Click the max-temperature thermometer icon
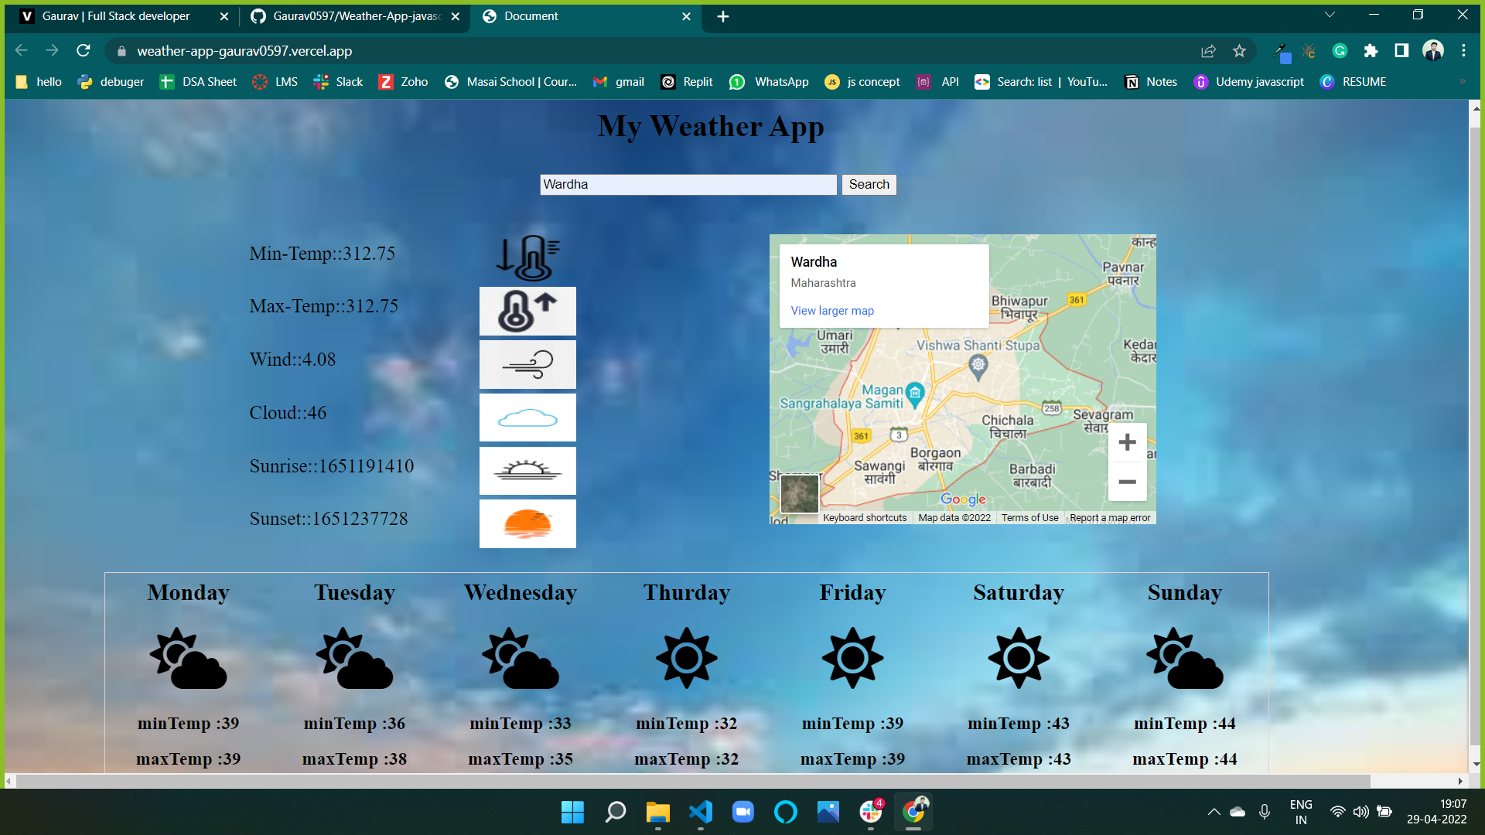 (527, 311)
